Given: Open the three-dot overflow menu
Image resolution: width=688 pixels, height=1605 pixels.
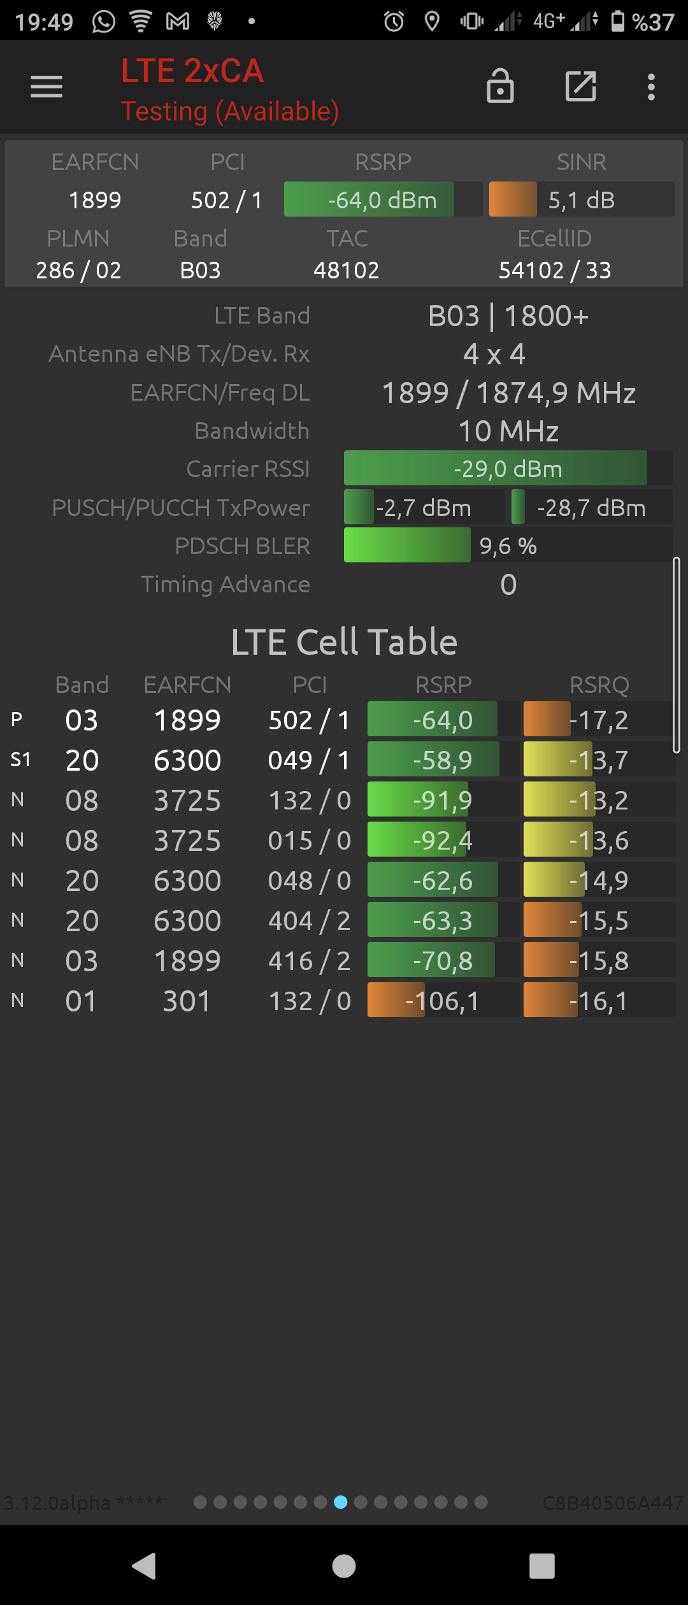Looking at the screenshot, I should [651, 87].
